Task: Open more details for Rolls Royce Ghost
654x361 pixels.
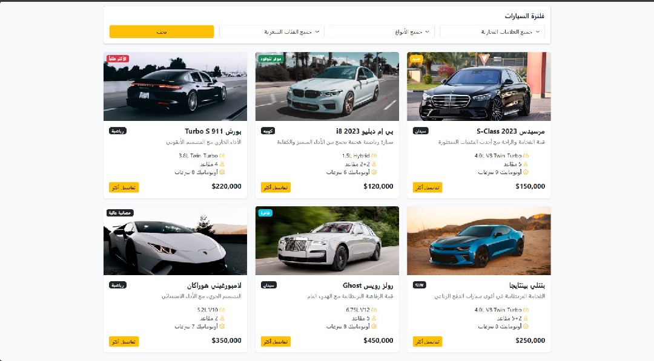Action: point(276,342)
